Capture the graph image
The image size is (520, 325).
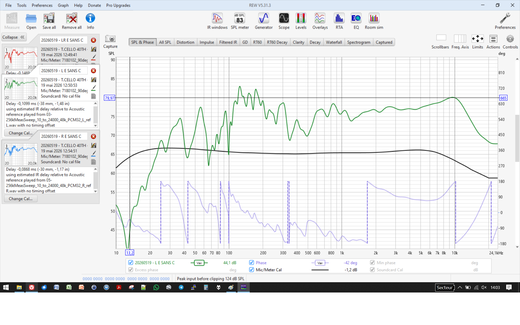110,42
